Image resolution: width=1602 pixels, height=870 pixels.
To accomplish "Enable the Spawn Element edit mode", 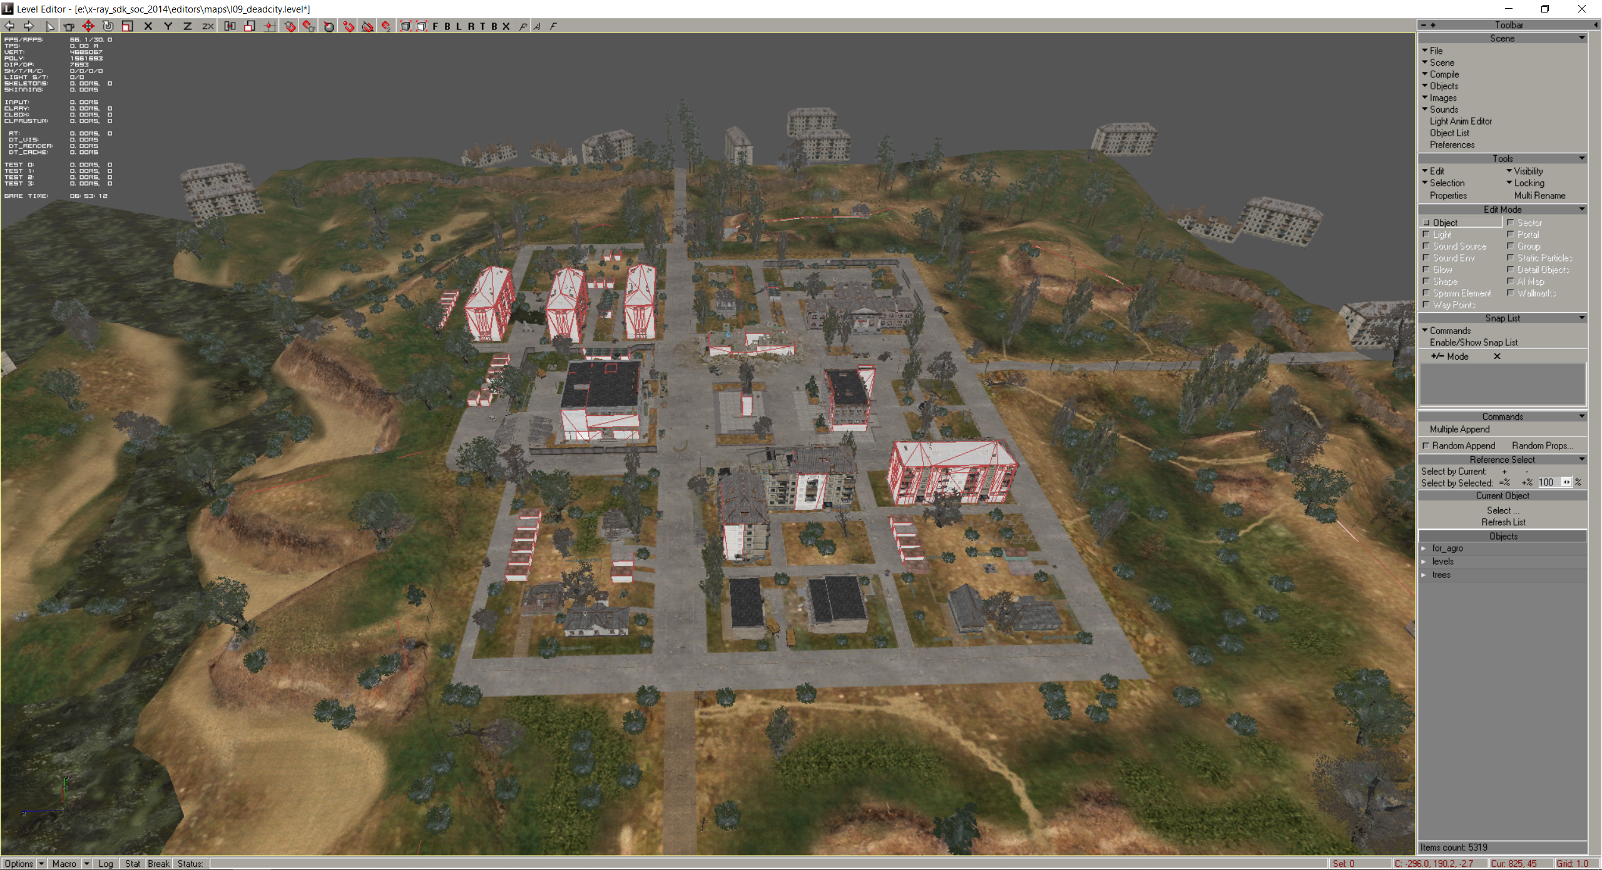I will 1457,293.
